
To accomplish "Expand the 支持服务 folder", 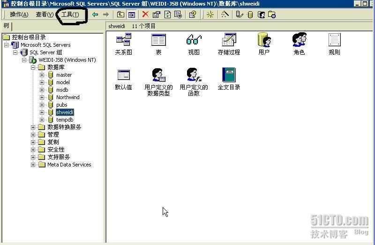I will 33,157.
